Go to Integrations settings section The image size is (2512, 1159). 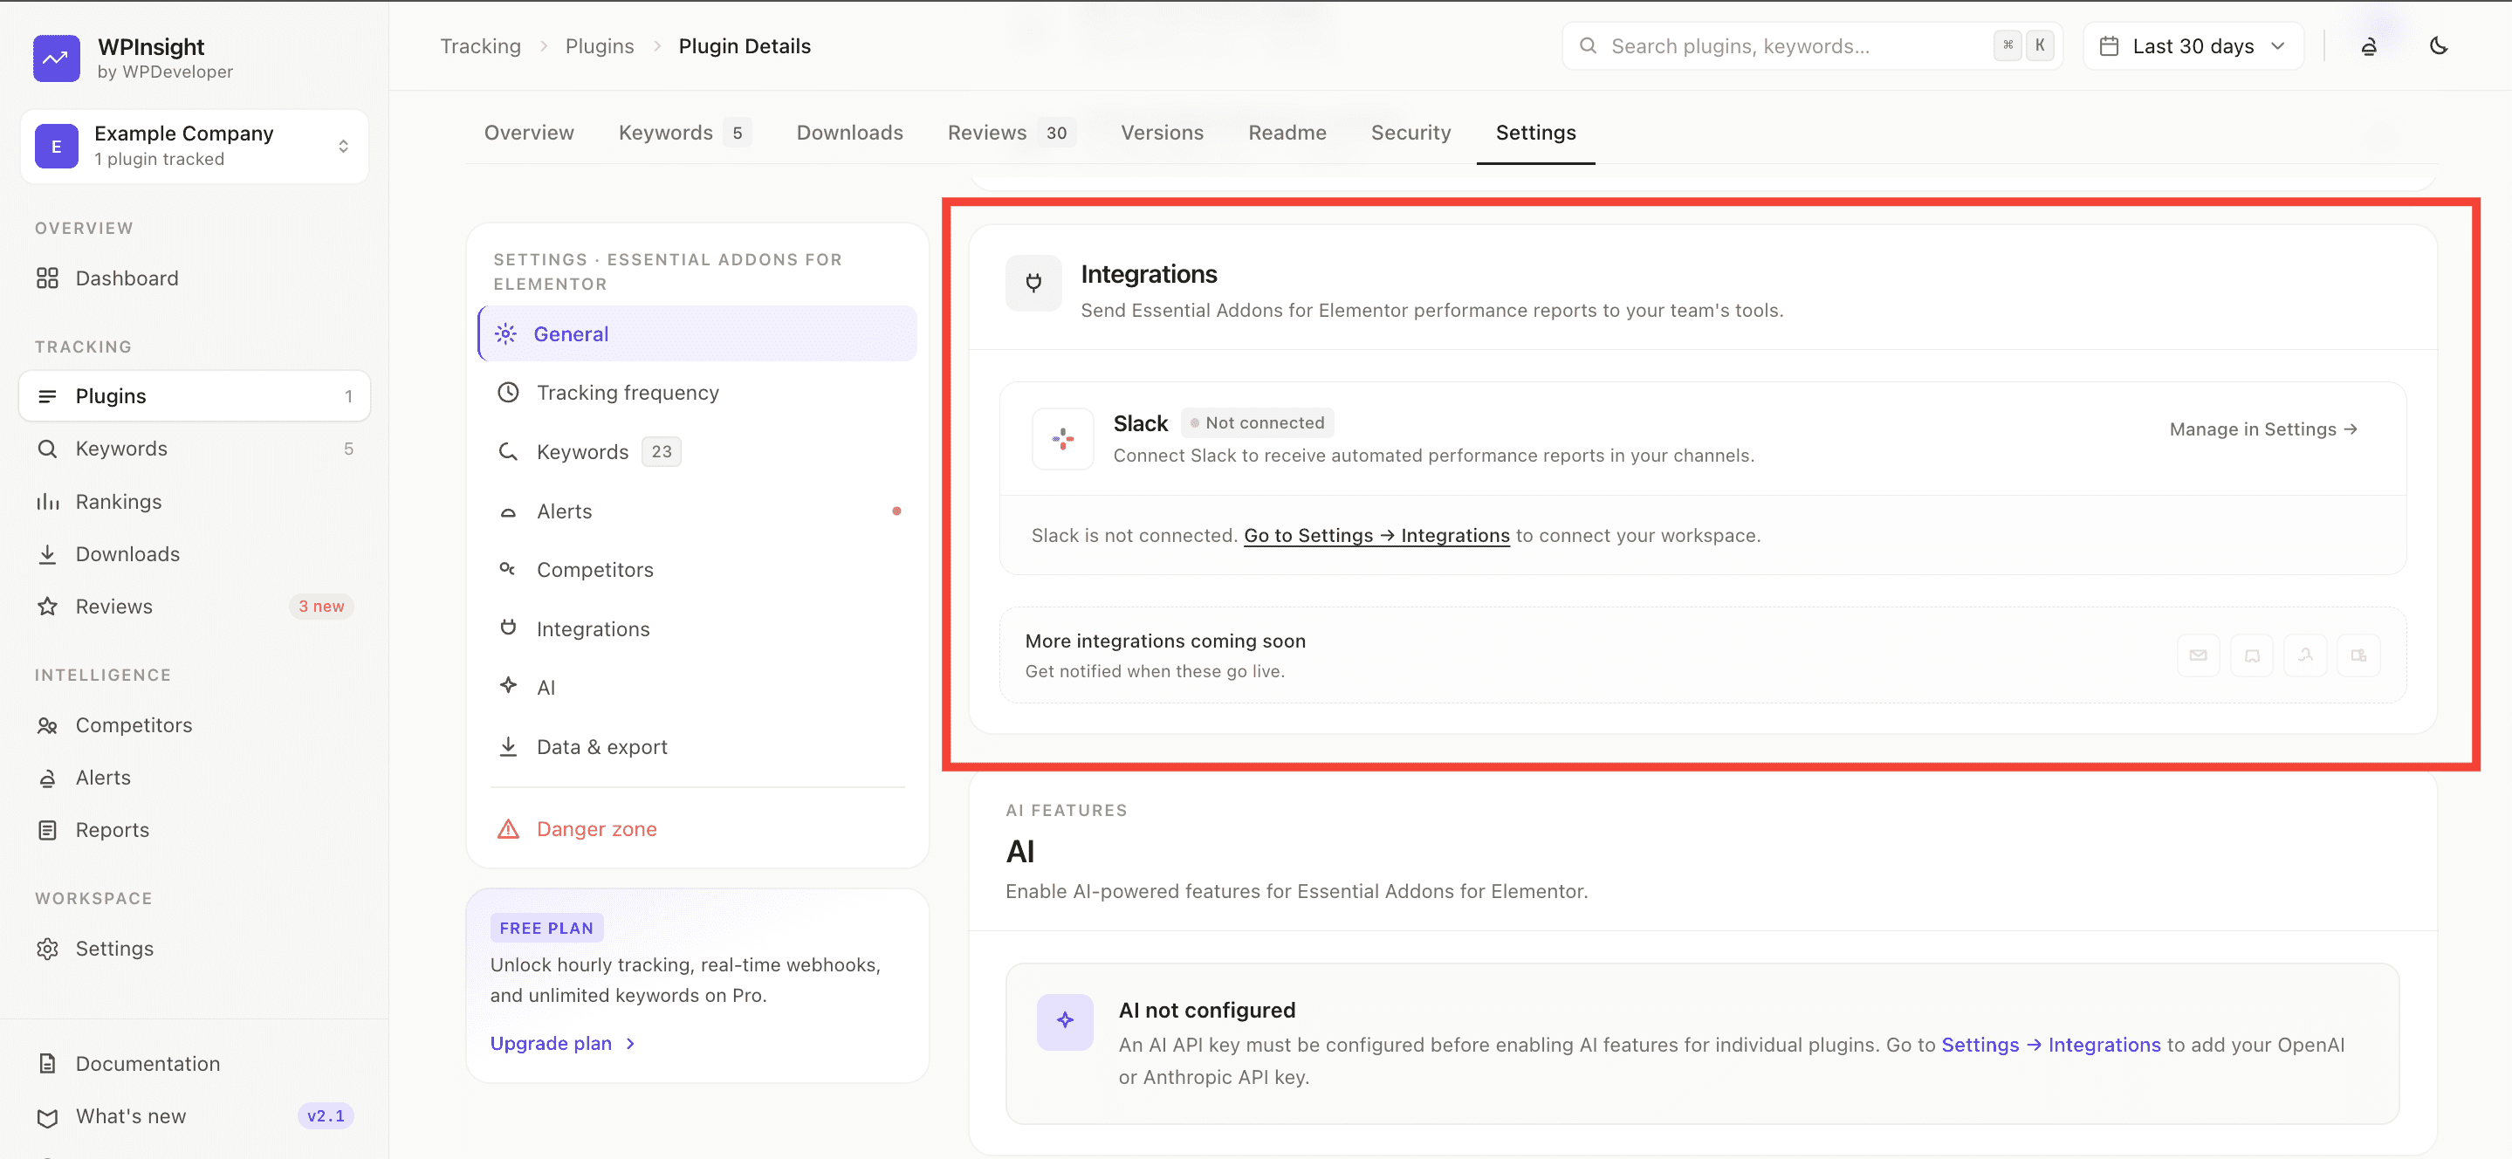point(697,628)
